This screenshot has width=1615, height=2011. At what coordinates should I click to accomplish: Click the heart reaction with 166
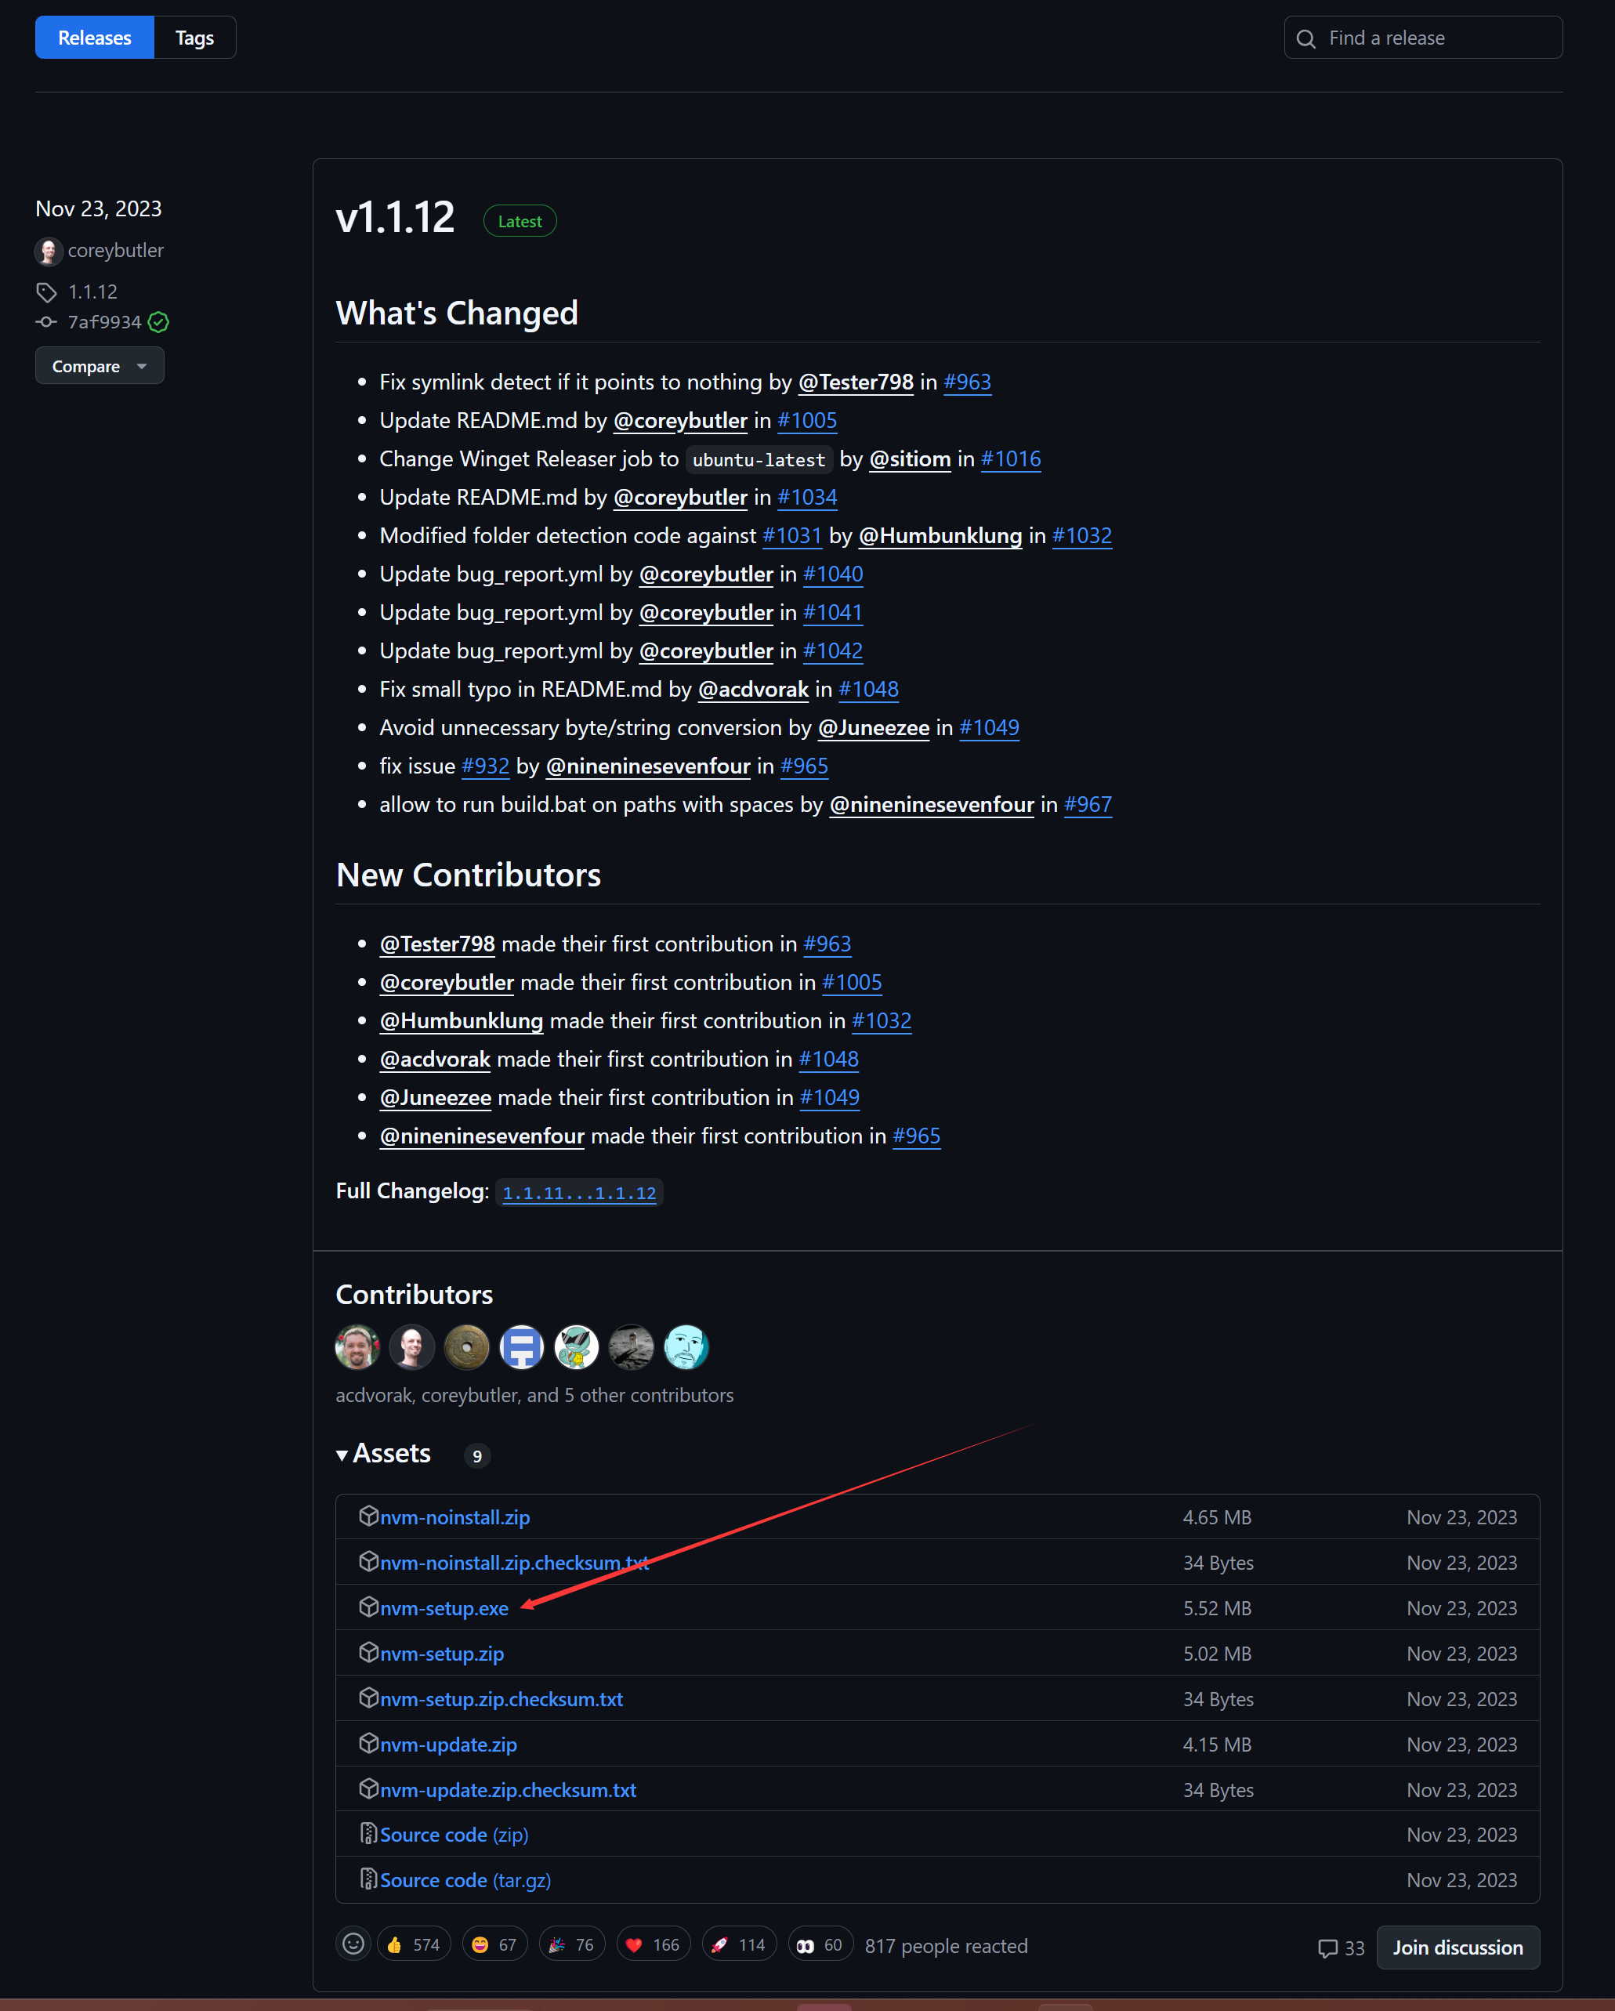click(x=653, y=1944)
